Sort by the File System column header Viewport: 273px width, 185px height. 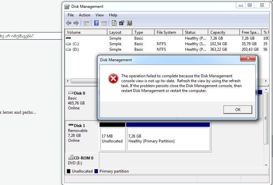pyautogui.click(x=169, y=32)
